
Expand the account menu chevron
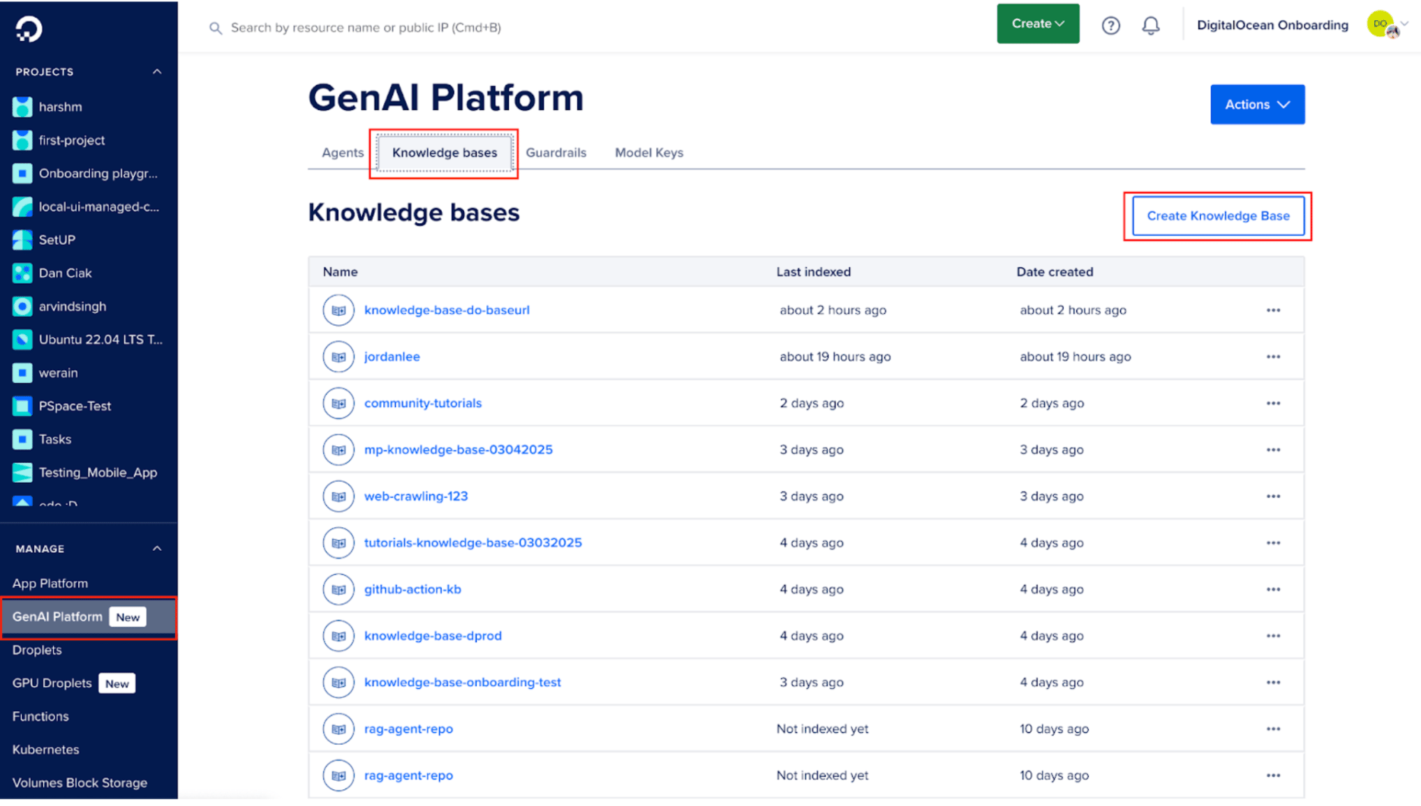[1405, 24]
